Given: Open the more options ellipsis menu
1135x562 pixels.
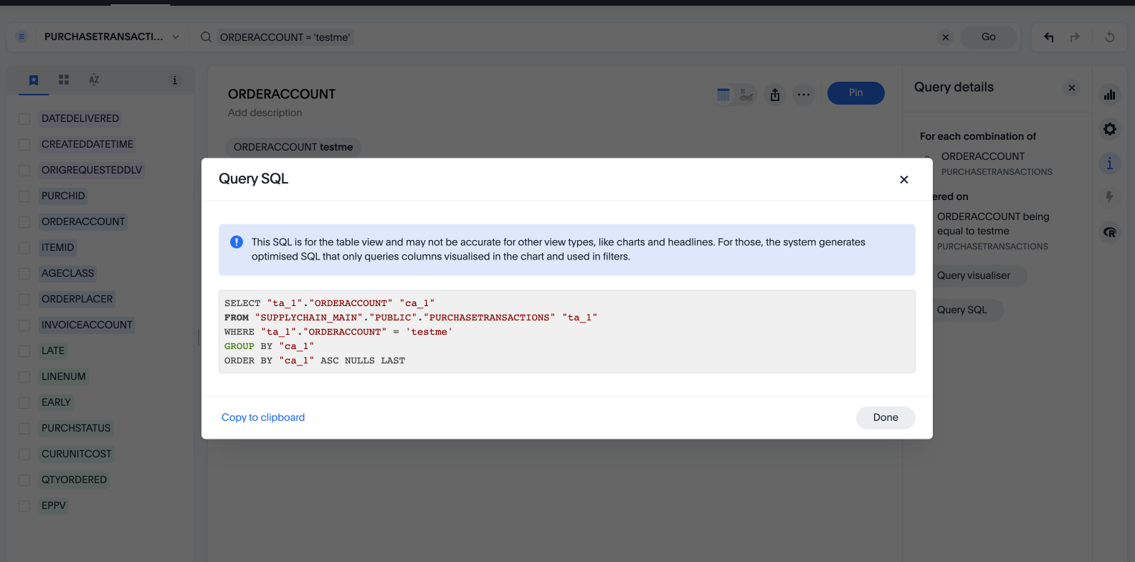Looking at the screenshot, I should [x=804, y=95].
